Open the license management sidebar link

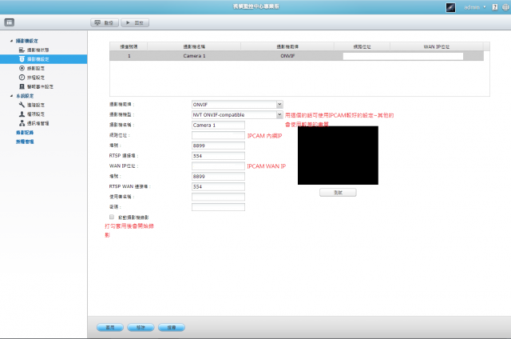(x=25, y=142)
